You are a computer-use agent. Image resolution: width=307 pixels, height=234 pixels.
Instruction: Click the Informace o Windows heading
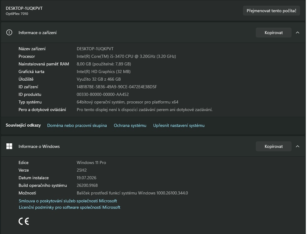point(39,147)
